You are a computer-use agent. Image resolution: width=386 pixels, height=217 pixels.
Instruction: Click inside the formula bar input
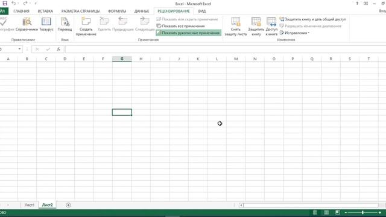pyautogui.click(x=225, y=49)
